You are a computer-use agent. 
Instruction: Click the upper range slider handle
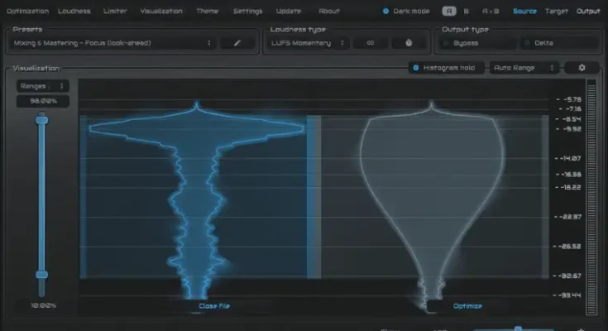(x=41, y=120)
